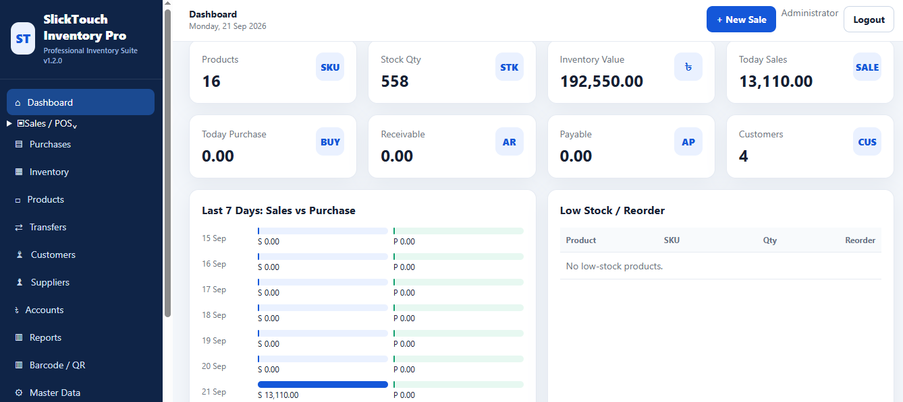Click the Logout button
The height and width of the screenshot is (402, 903).
pos(869,20)
